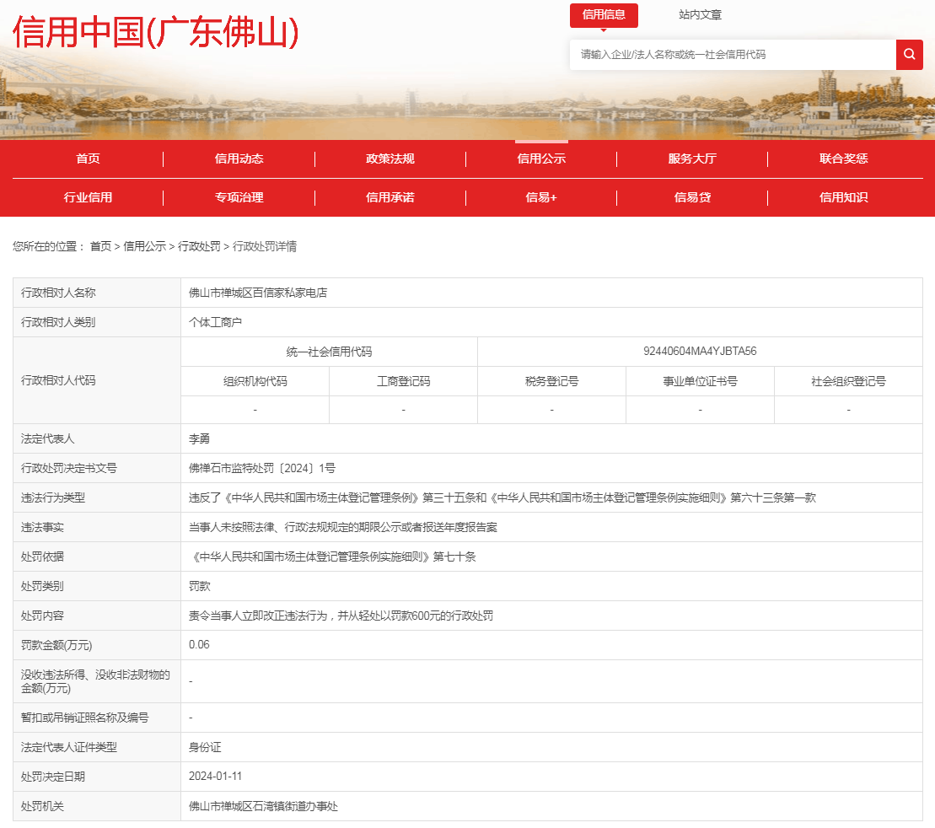This screenshot has height=828, width=935.
Task: Go to 专项治理 menu item
Action: (x=239, y=197)
